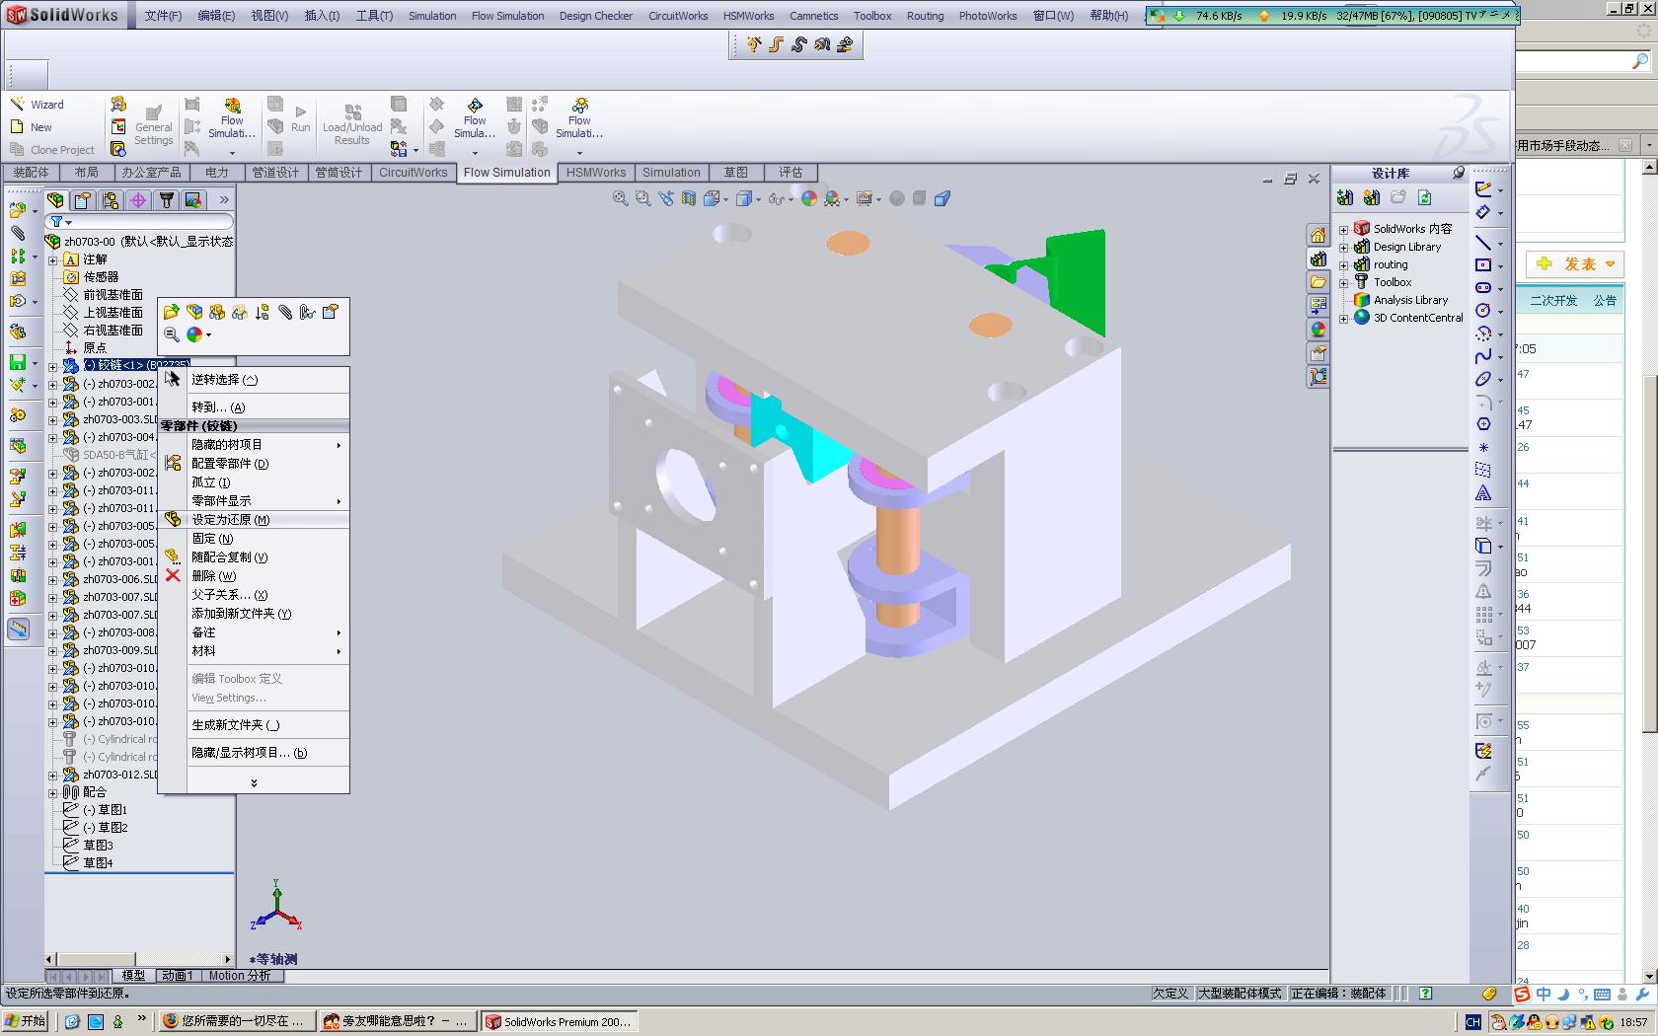This screenshot has height=1036, width=1658.
Task: Open Appearances task pane tab
Action: tap(1318, 330)
